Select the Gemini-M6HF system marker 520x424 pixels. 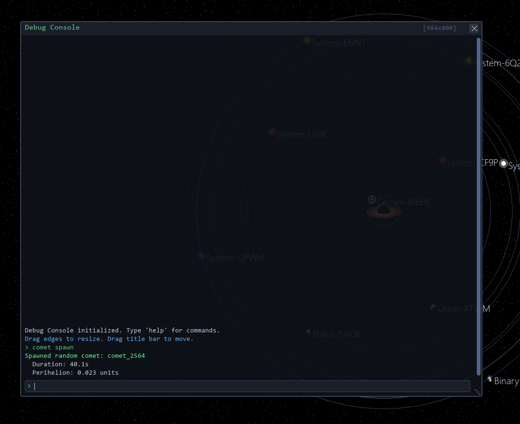click(x=372, y=200)
